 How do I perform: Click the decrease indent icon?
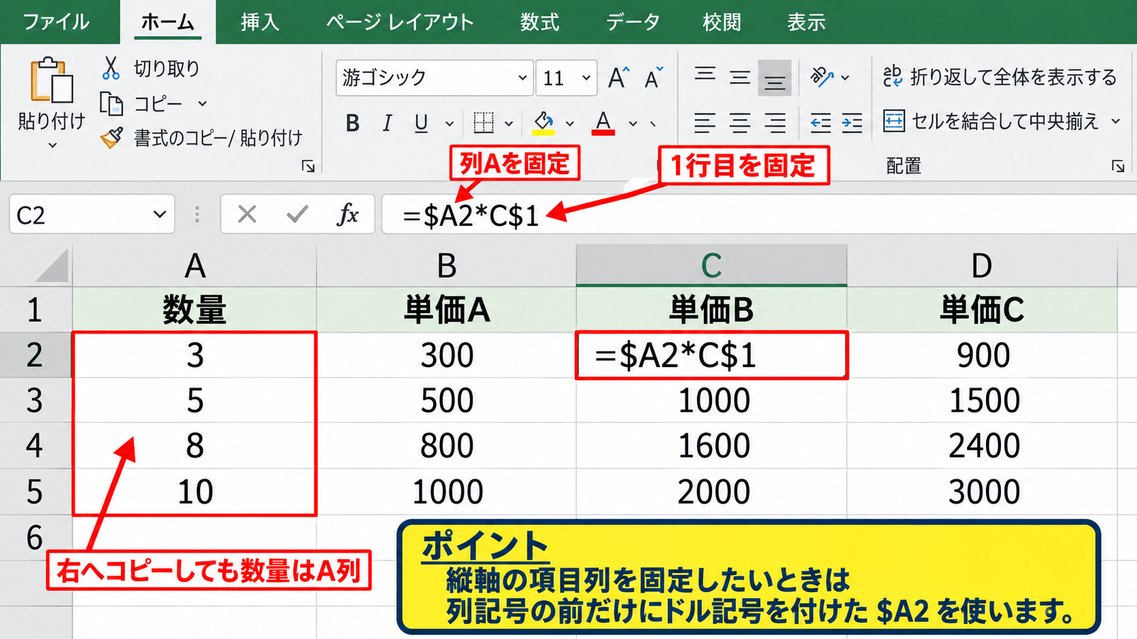coord(821,123)
